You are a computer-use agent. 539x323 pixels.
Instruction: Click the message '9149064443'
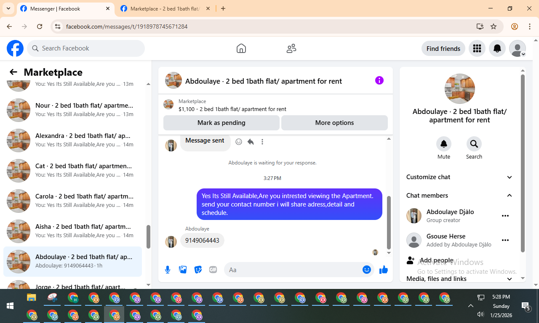(x=203, y=241)
